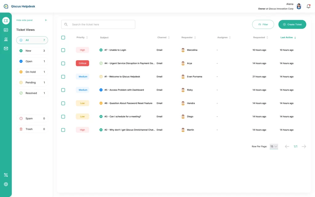The image size is (315, 197).
Task: Open the mail envelope icon in sidebar
Action: click(6, 48)
